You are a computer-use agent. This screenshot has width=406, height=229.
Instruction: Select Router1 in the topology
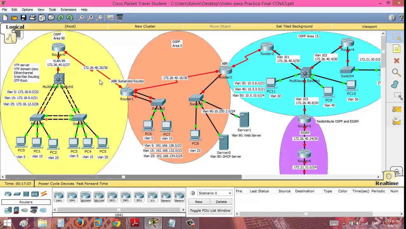pyautogui.click(x=127, y=92)
